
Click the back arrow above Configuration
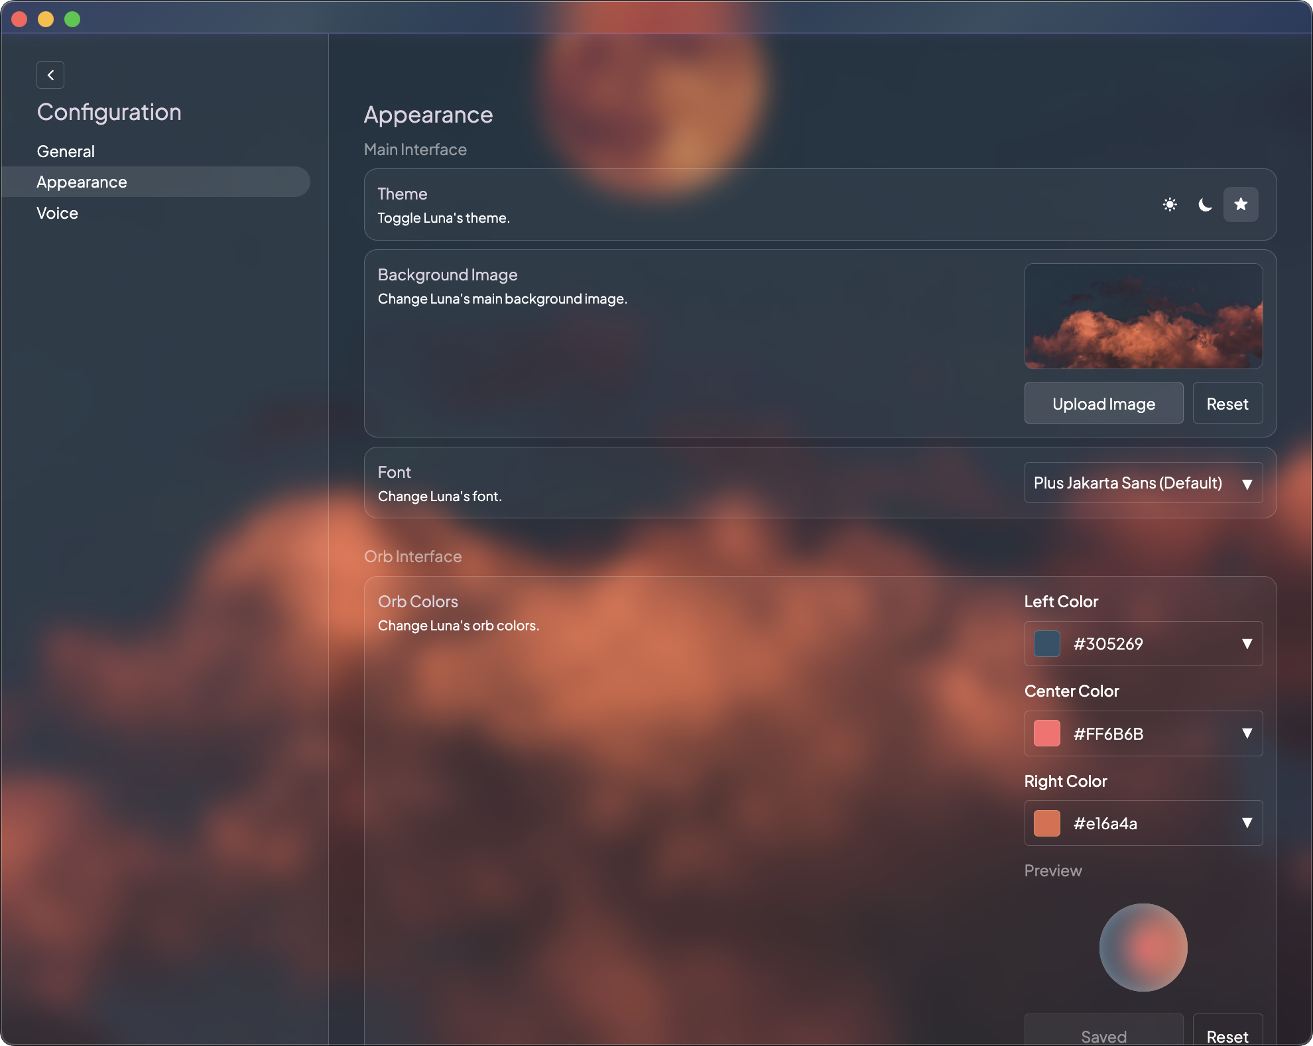50,75
